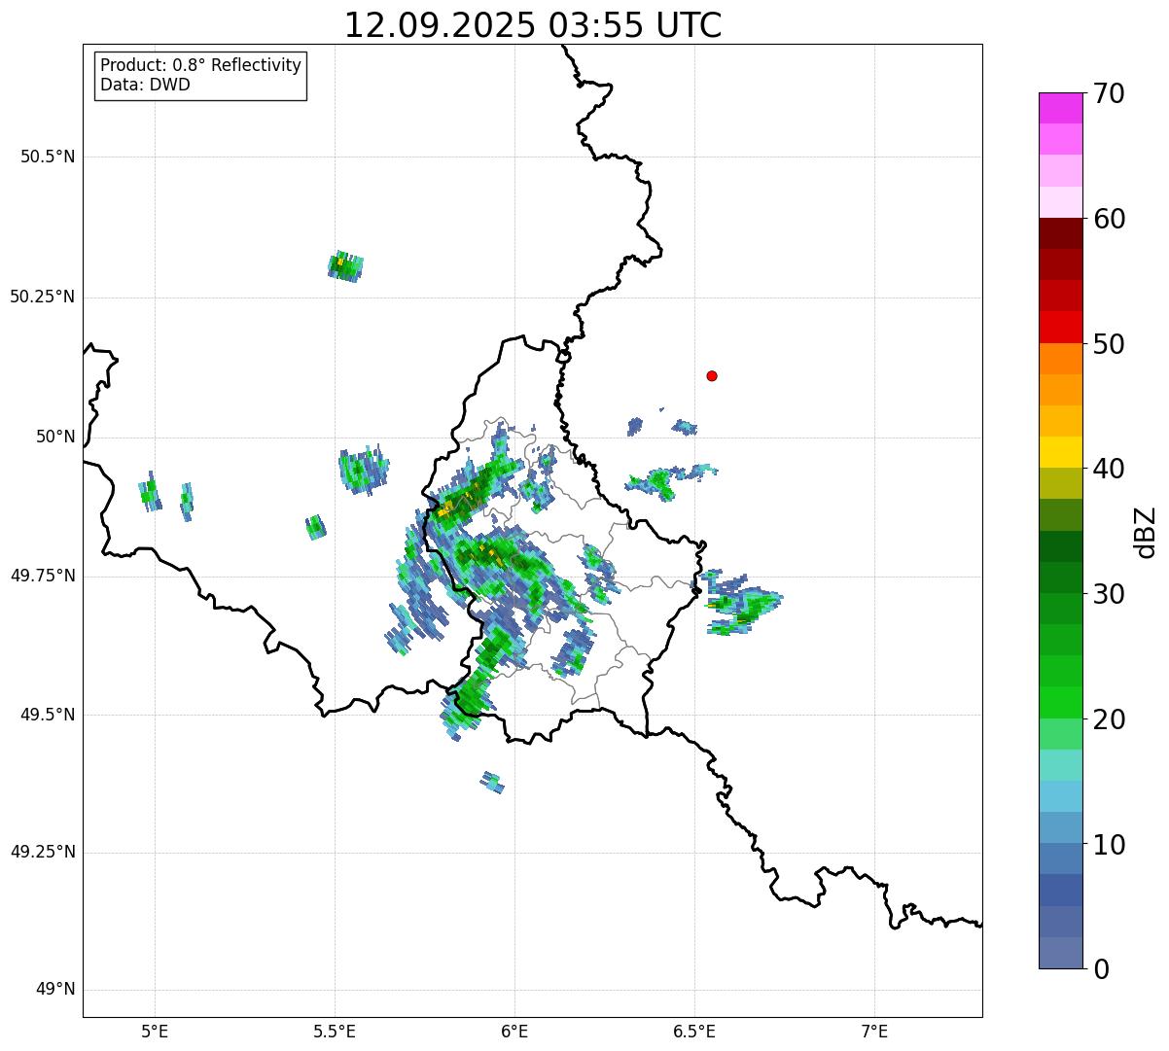Select the 49.5°N latitude label
Screen dimensions: 1169x1051
coord(48,715)
